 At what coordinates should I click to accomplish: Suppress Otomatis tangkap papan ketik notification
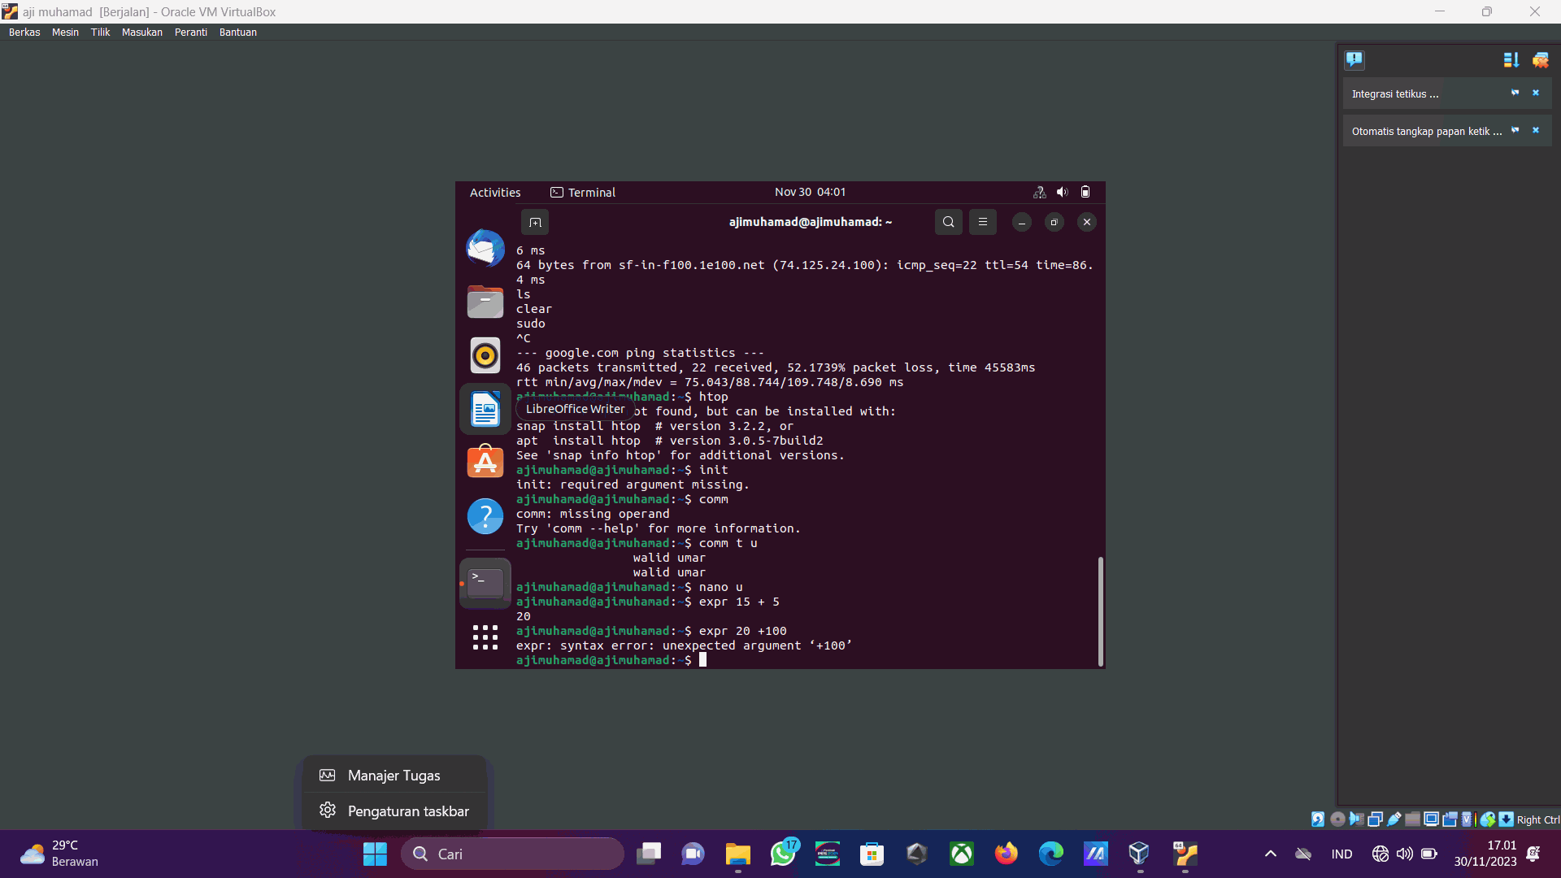coord(1515,130)
